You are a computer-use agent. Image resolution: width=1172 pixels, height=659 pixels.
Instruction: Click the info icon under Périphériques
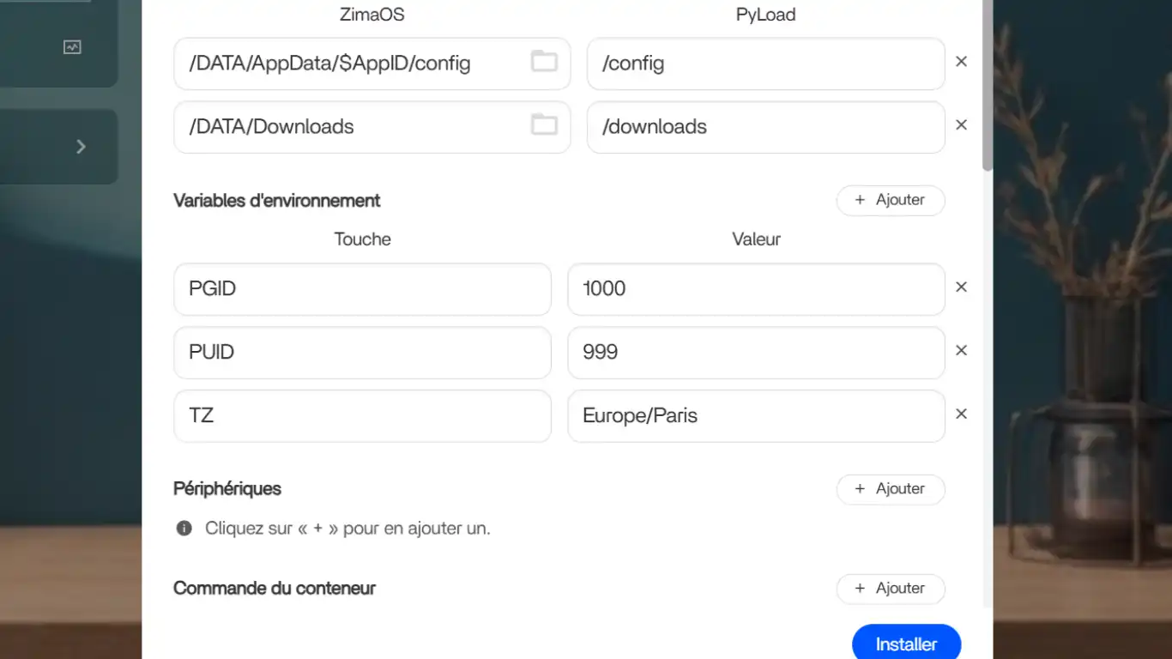(184, 529)
